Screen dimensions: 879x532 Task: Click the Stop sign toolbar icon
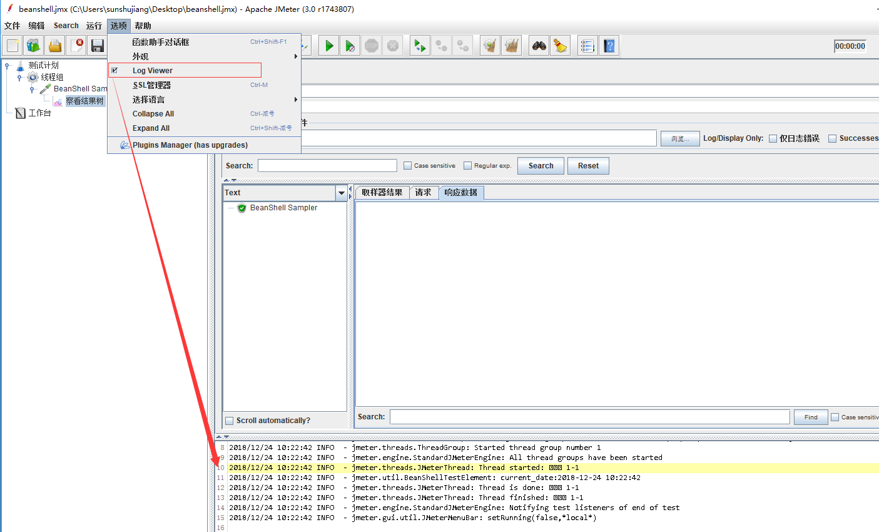[x=372, y=46]
